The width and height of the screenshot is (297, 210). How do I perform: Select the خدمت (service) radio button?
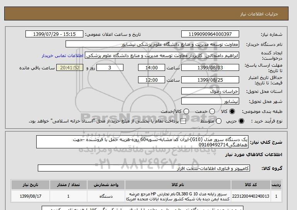212,111
